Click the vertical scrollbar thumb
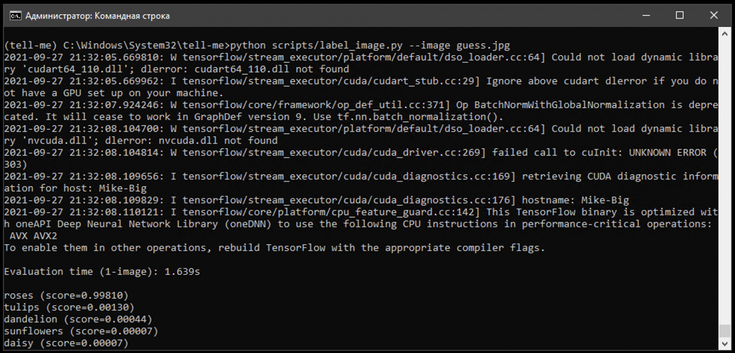This screenshot has height=353, width=735. pyautogui.click(x=724, y=331)
